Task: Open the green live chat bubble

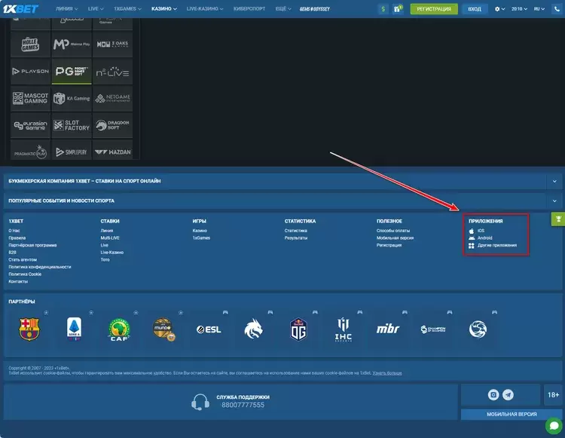Action: point(554,425)
